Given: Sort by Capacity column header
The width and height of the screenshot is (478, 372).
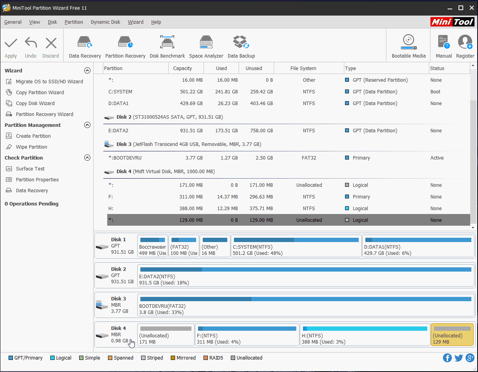Looking at the screenshot, I should [x=186, y=68].
